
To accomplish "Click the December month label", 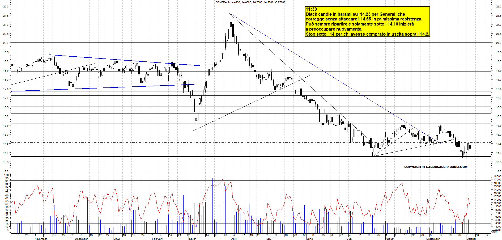I will (81, 239).
